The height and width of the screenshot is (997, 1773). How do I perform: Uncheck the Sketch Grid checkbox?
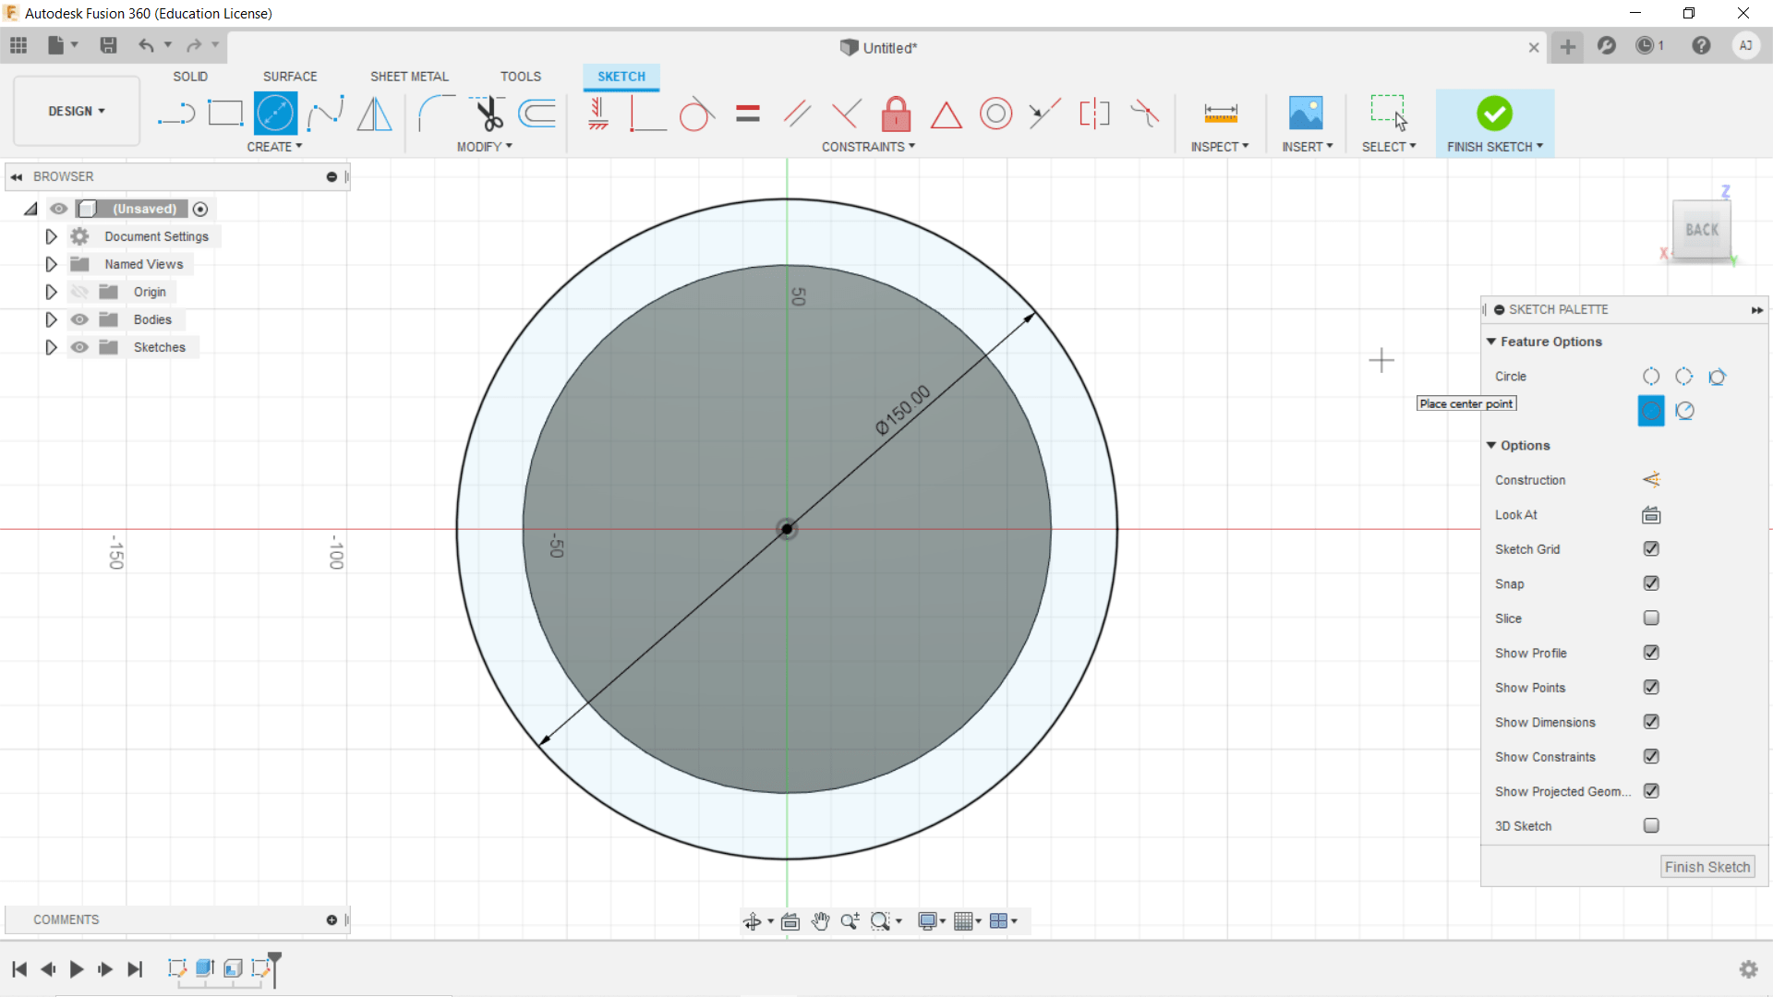pyautogui.click(x=1651, y=549)
